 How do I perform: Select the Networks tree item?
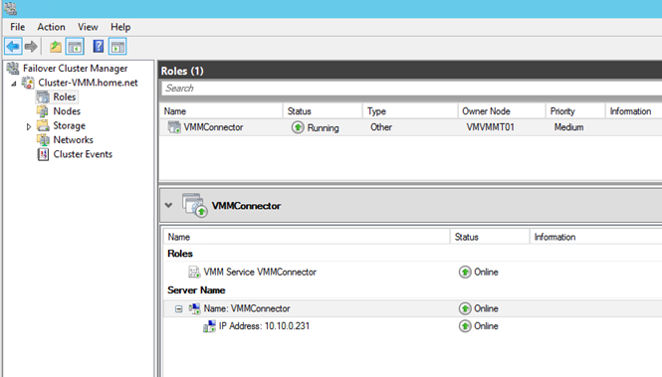coord(73,140)
